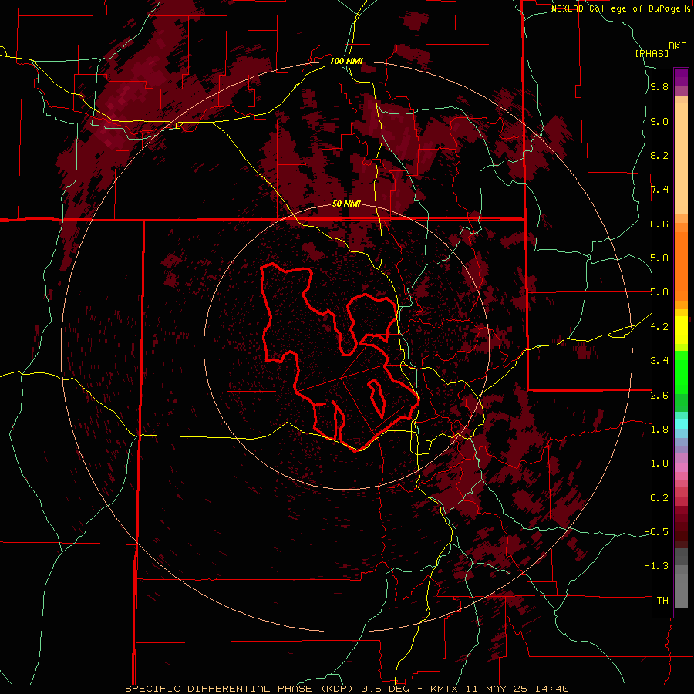Click the 7.4 colorbar scale value
This screenshot has height=694, width=694.
pos(659,190)
